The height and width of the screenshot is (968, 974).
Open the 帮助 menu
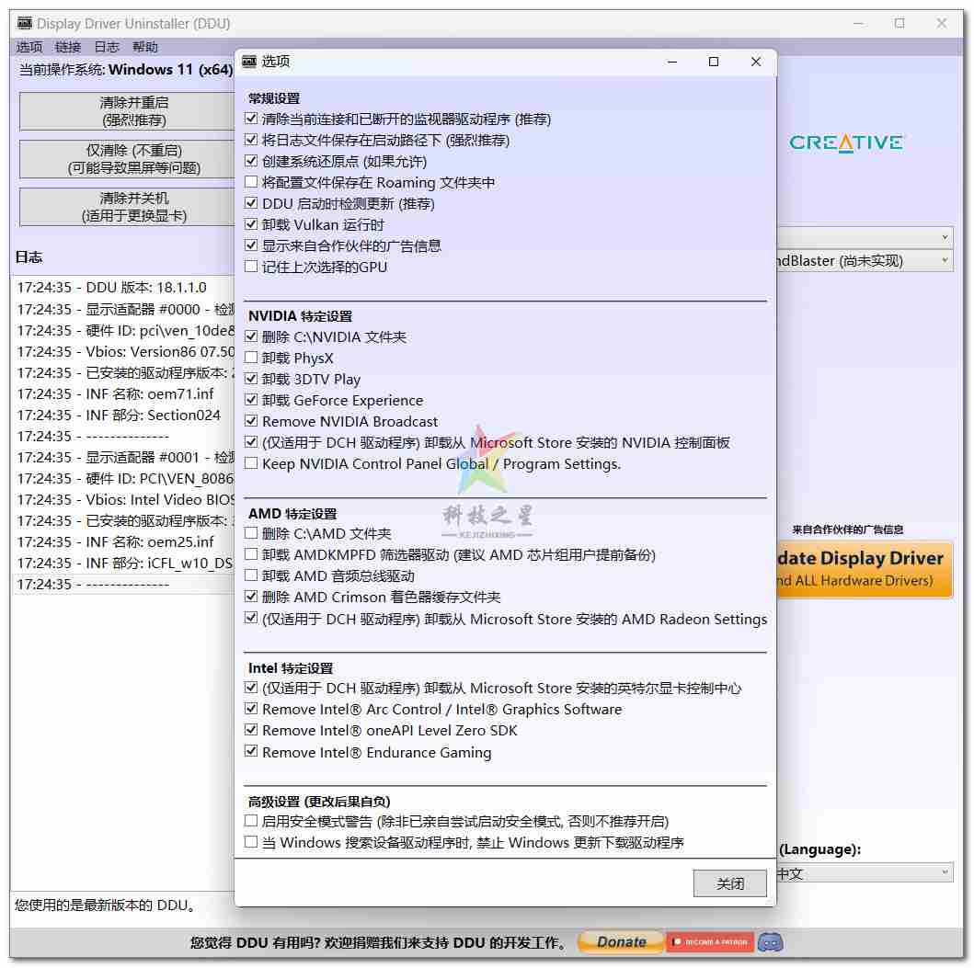[x=145, y=47]
